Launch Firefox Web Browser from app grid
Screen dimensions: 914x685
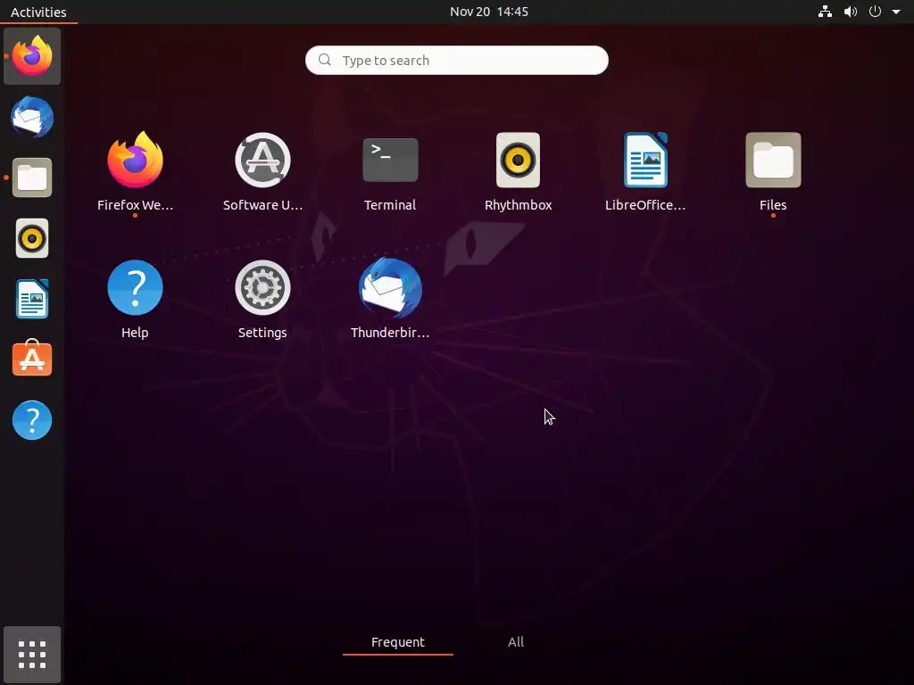[x=135, y=172]
